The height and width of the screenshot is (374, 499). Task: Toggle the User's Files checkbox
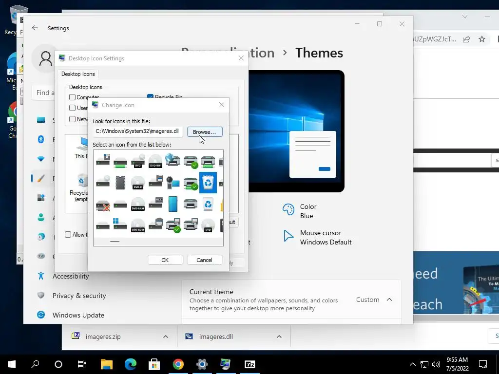72,108
